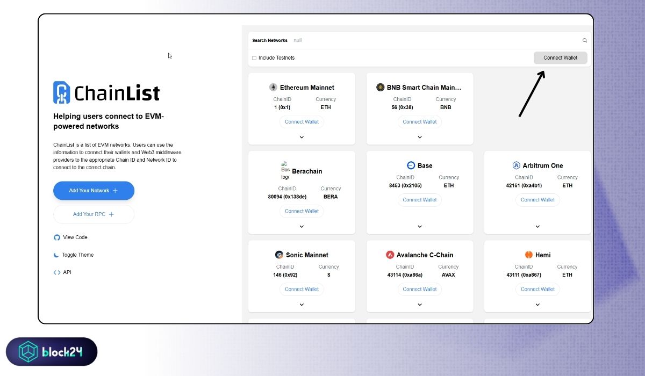Screen dimensions: 645x376
Task: Click the gray Connect Wallet button at top
Action: pyautogui.click(x=561, y=58)
